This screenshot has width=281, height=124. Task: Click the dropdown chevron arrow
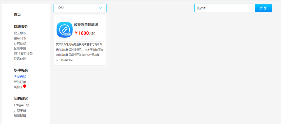tap(100, 8)
